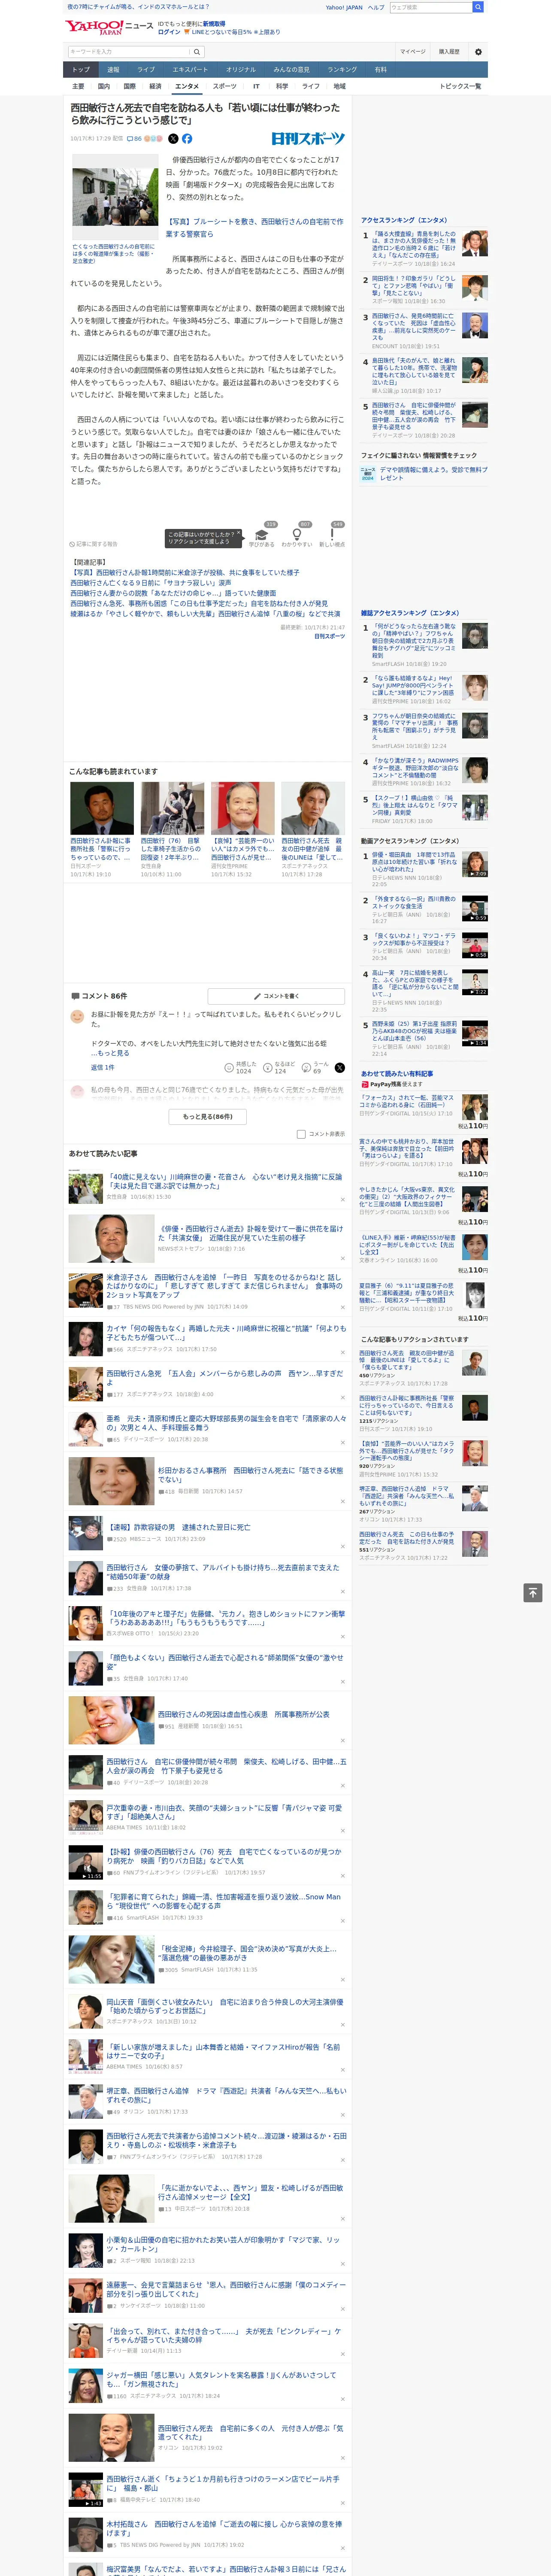Play the video ranked first in 動画アクセスランキング
Screen dimensions: 551x2576
(x=474, y=864)
